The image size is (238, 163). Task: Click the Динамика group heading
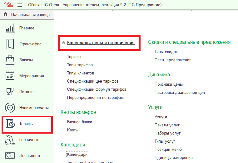[159, 75]
